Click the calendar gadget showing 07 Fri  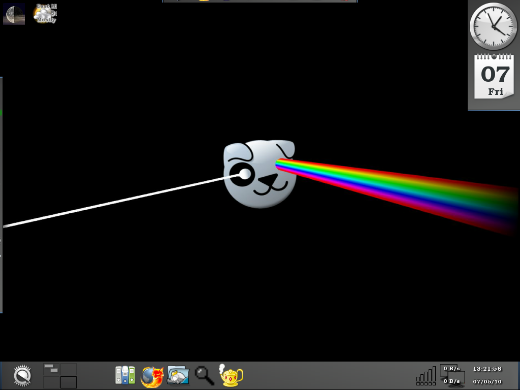coord(494,76)
